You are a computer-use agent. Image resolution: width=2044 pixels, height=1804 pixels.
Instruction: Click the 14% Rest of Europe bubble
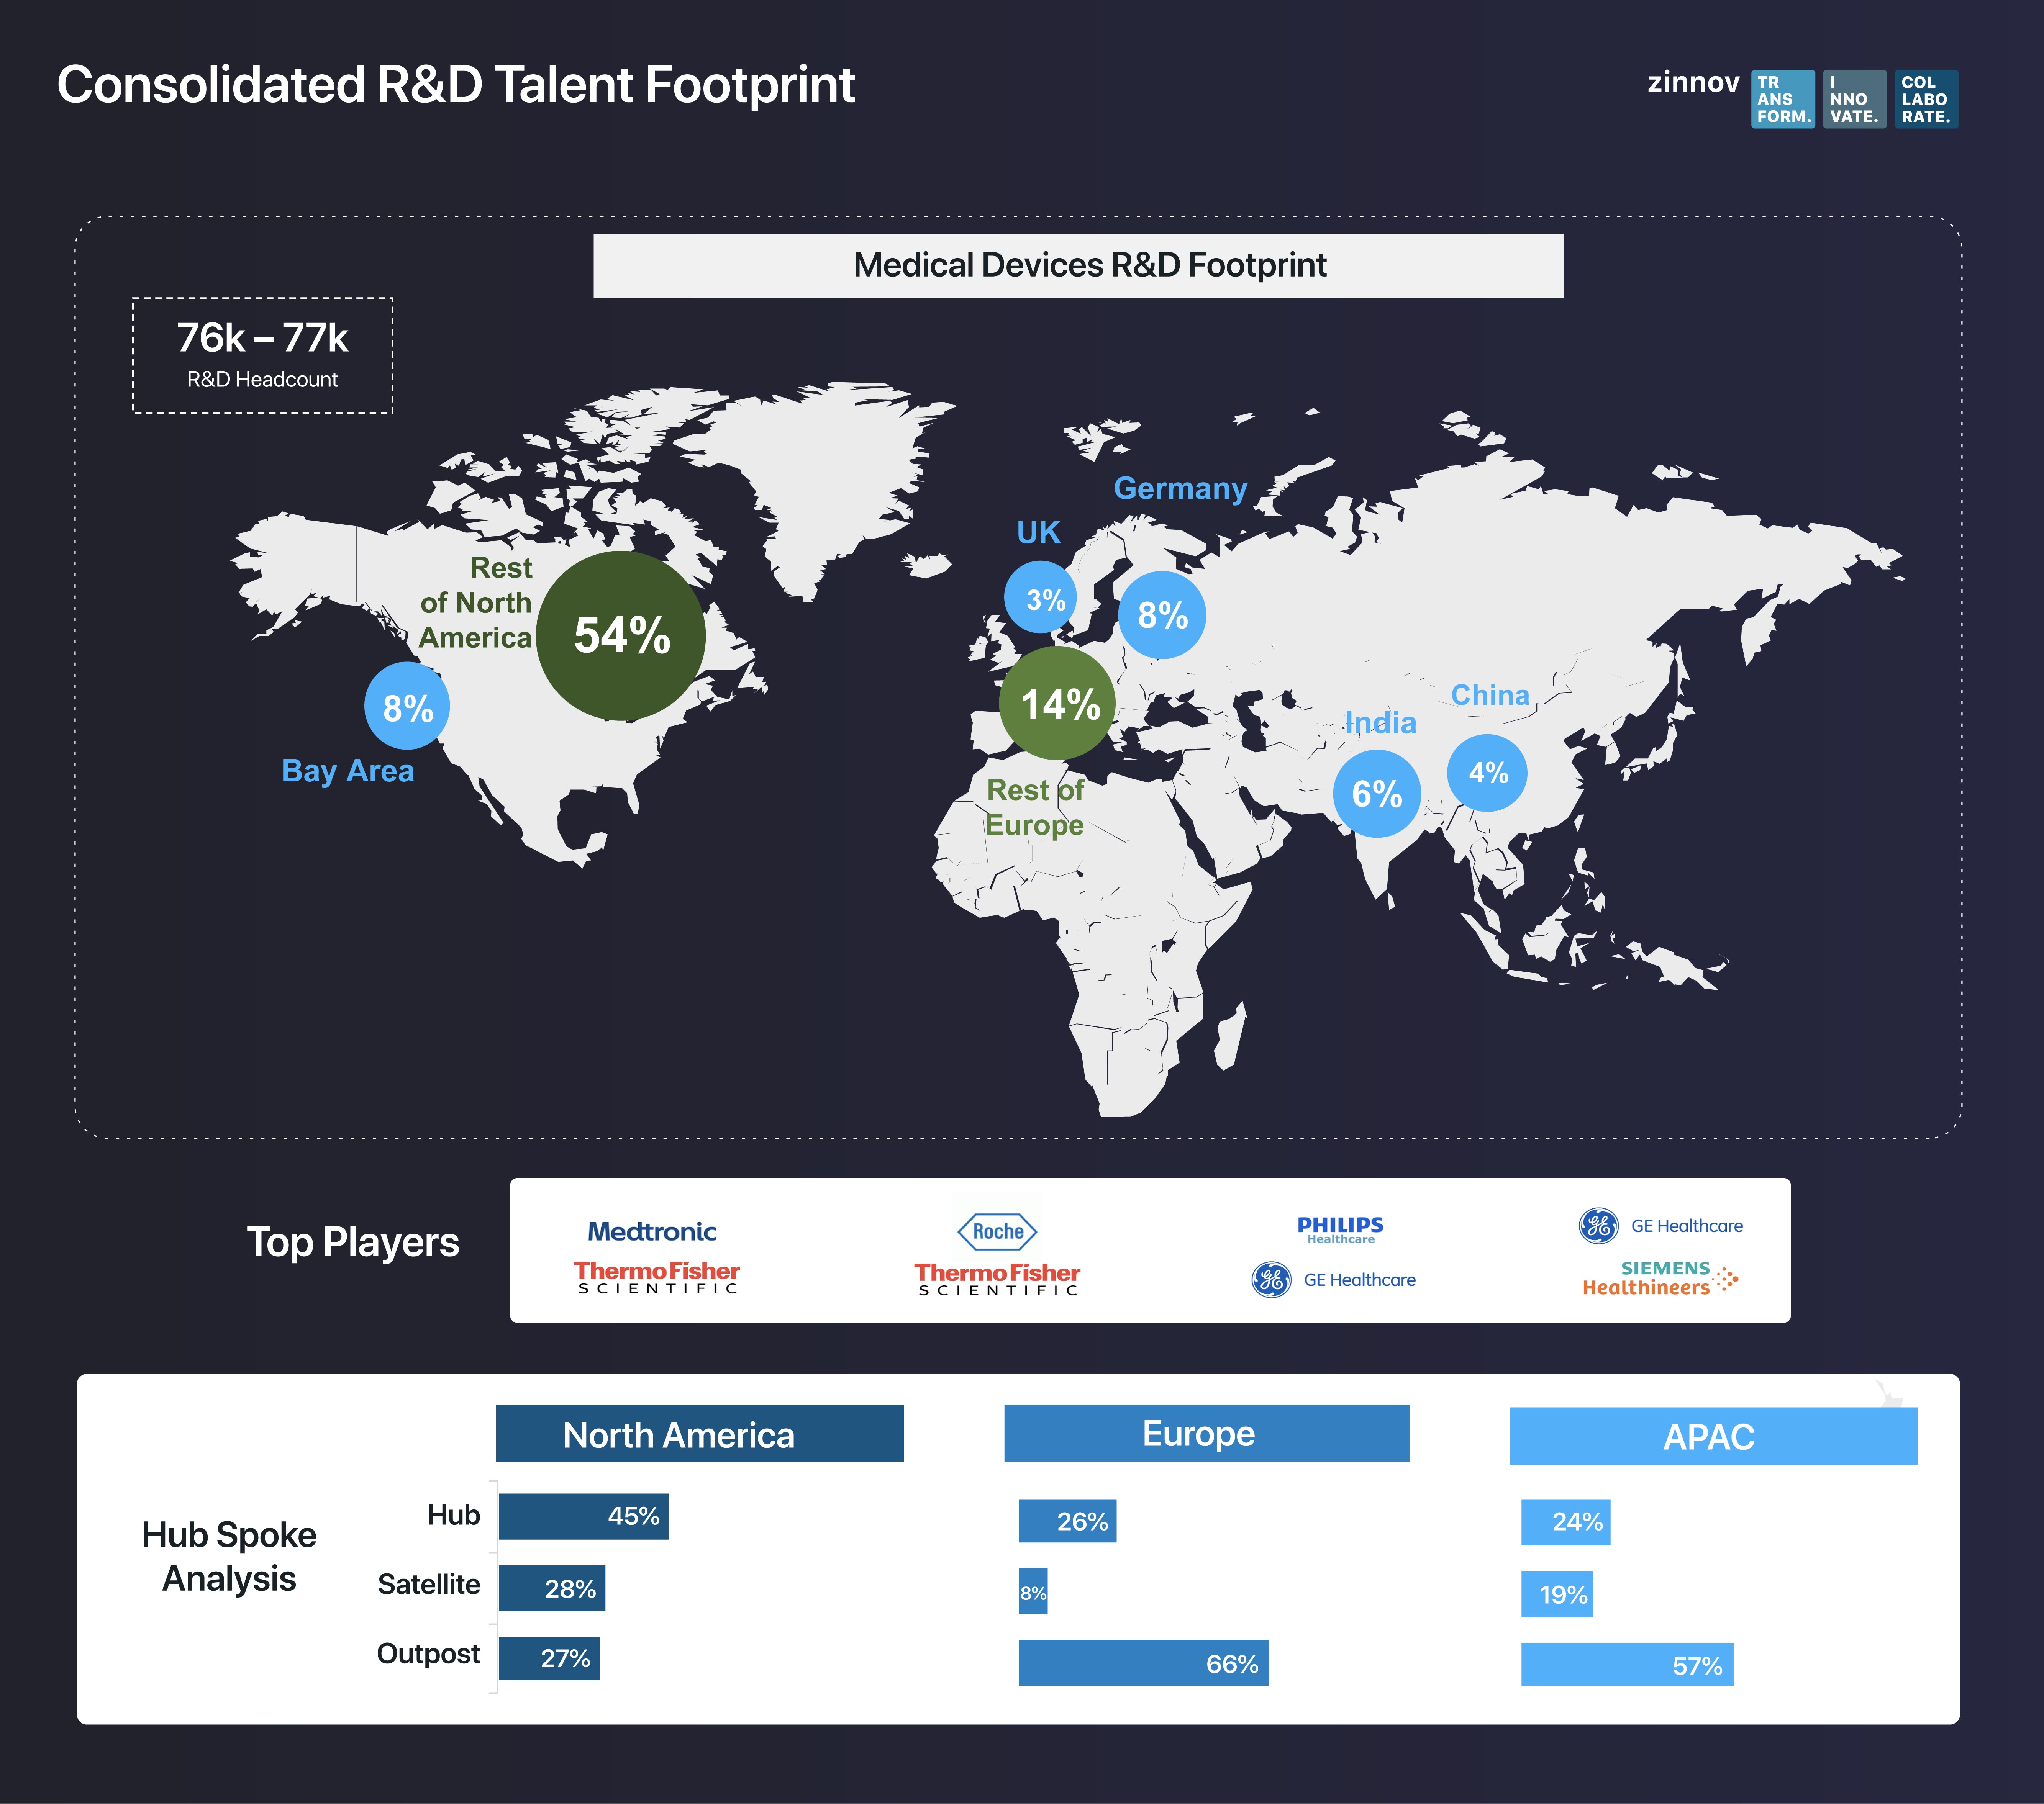(x=1058, y=702)
